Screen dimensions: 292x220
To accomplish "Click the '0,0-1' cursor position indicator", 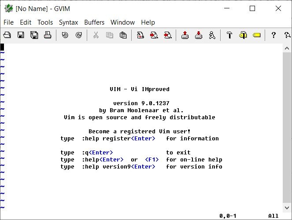I will pyautogui.click(x=228, y=216).
